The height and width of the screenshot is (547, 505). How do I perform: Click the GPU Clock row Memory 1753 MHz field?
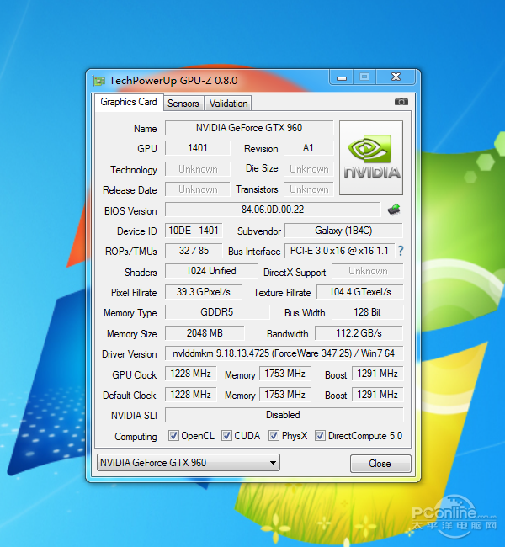[284, 374]
